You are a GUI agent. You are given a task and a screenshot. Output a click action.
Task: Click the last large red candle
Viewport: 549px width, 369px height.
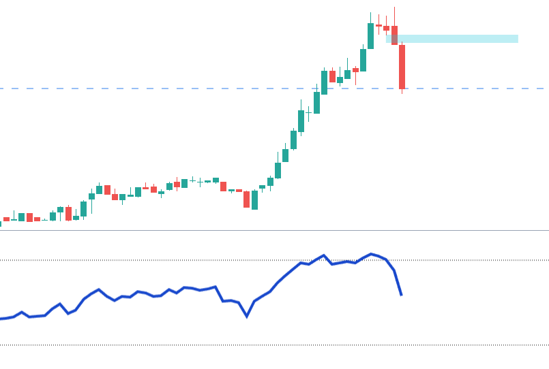(402, 67)
